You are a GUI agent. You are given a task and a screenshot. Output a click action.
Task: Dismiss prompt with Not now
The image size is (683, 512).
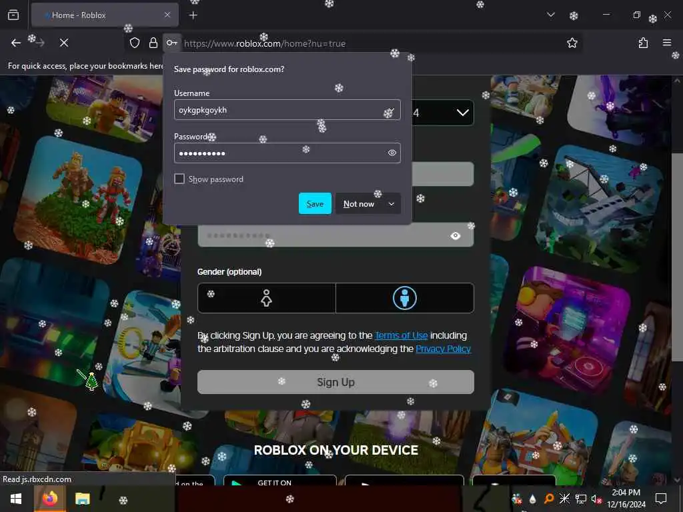[358, 203]
